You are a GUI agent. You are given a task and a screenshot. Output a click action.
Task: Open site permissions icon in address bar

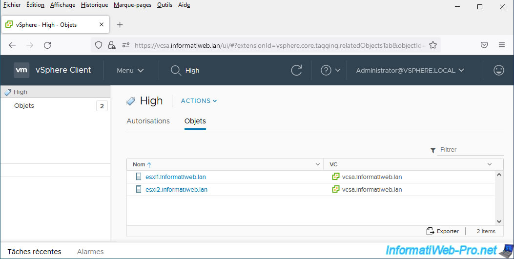126,45
